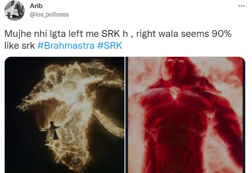Screen dimensions: 252x173
Task: Select the glowing fiery figure's head
Action: 52,73
